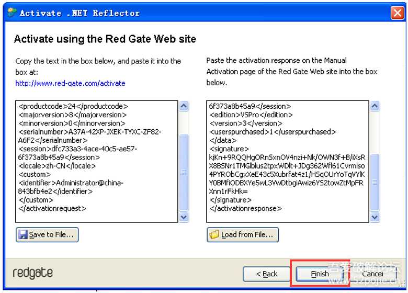Click the minorversion 0 line

72,123
